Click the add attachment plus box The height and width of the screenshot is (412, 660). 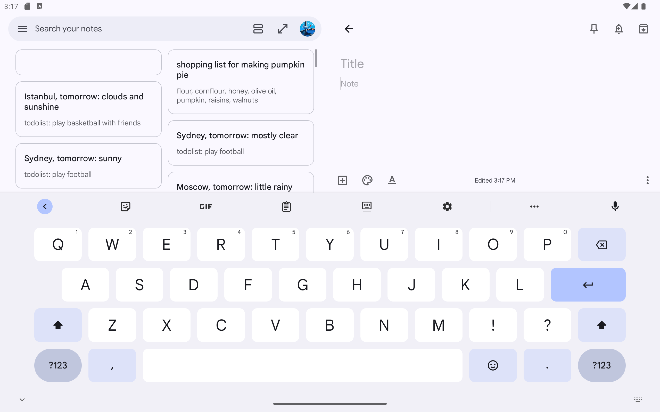point(343,180)
